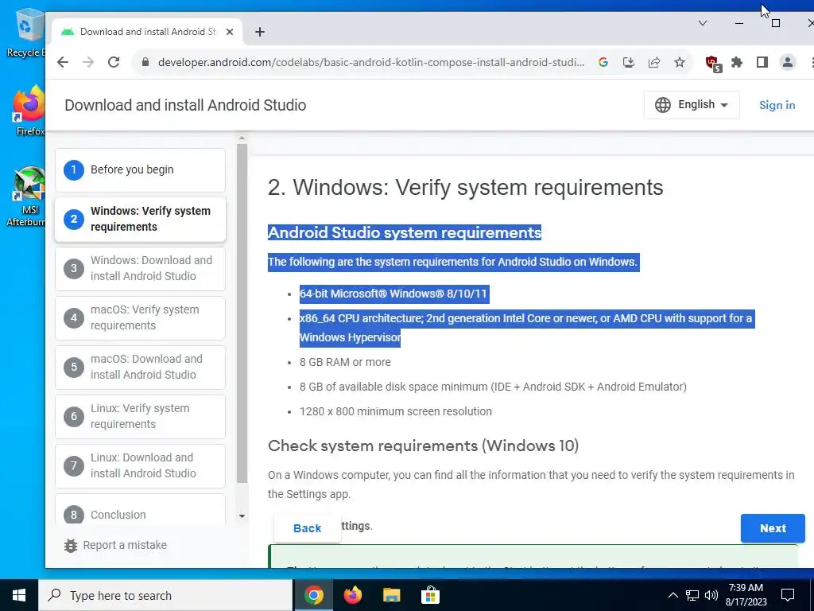Share this page via share icon
Screen dimensions: 814x611
point(654,62)
